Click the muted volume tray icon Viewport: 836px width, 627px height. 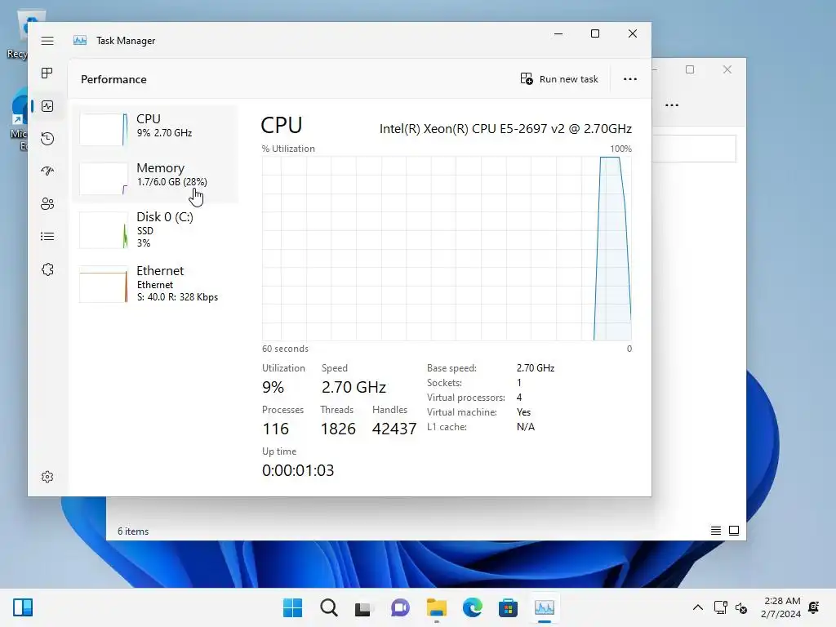(741, 607)
